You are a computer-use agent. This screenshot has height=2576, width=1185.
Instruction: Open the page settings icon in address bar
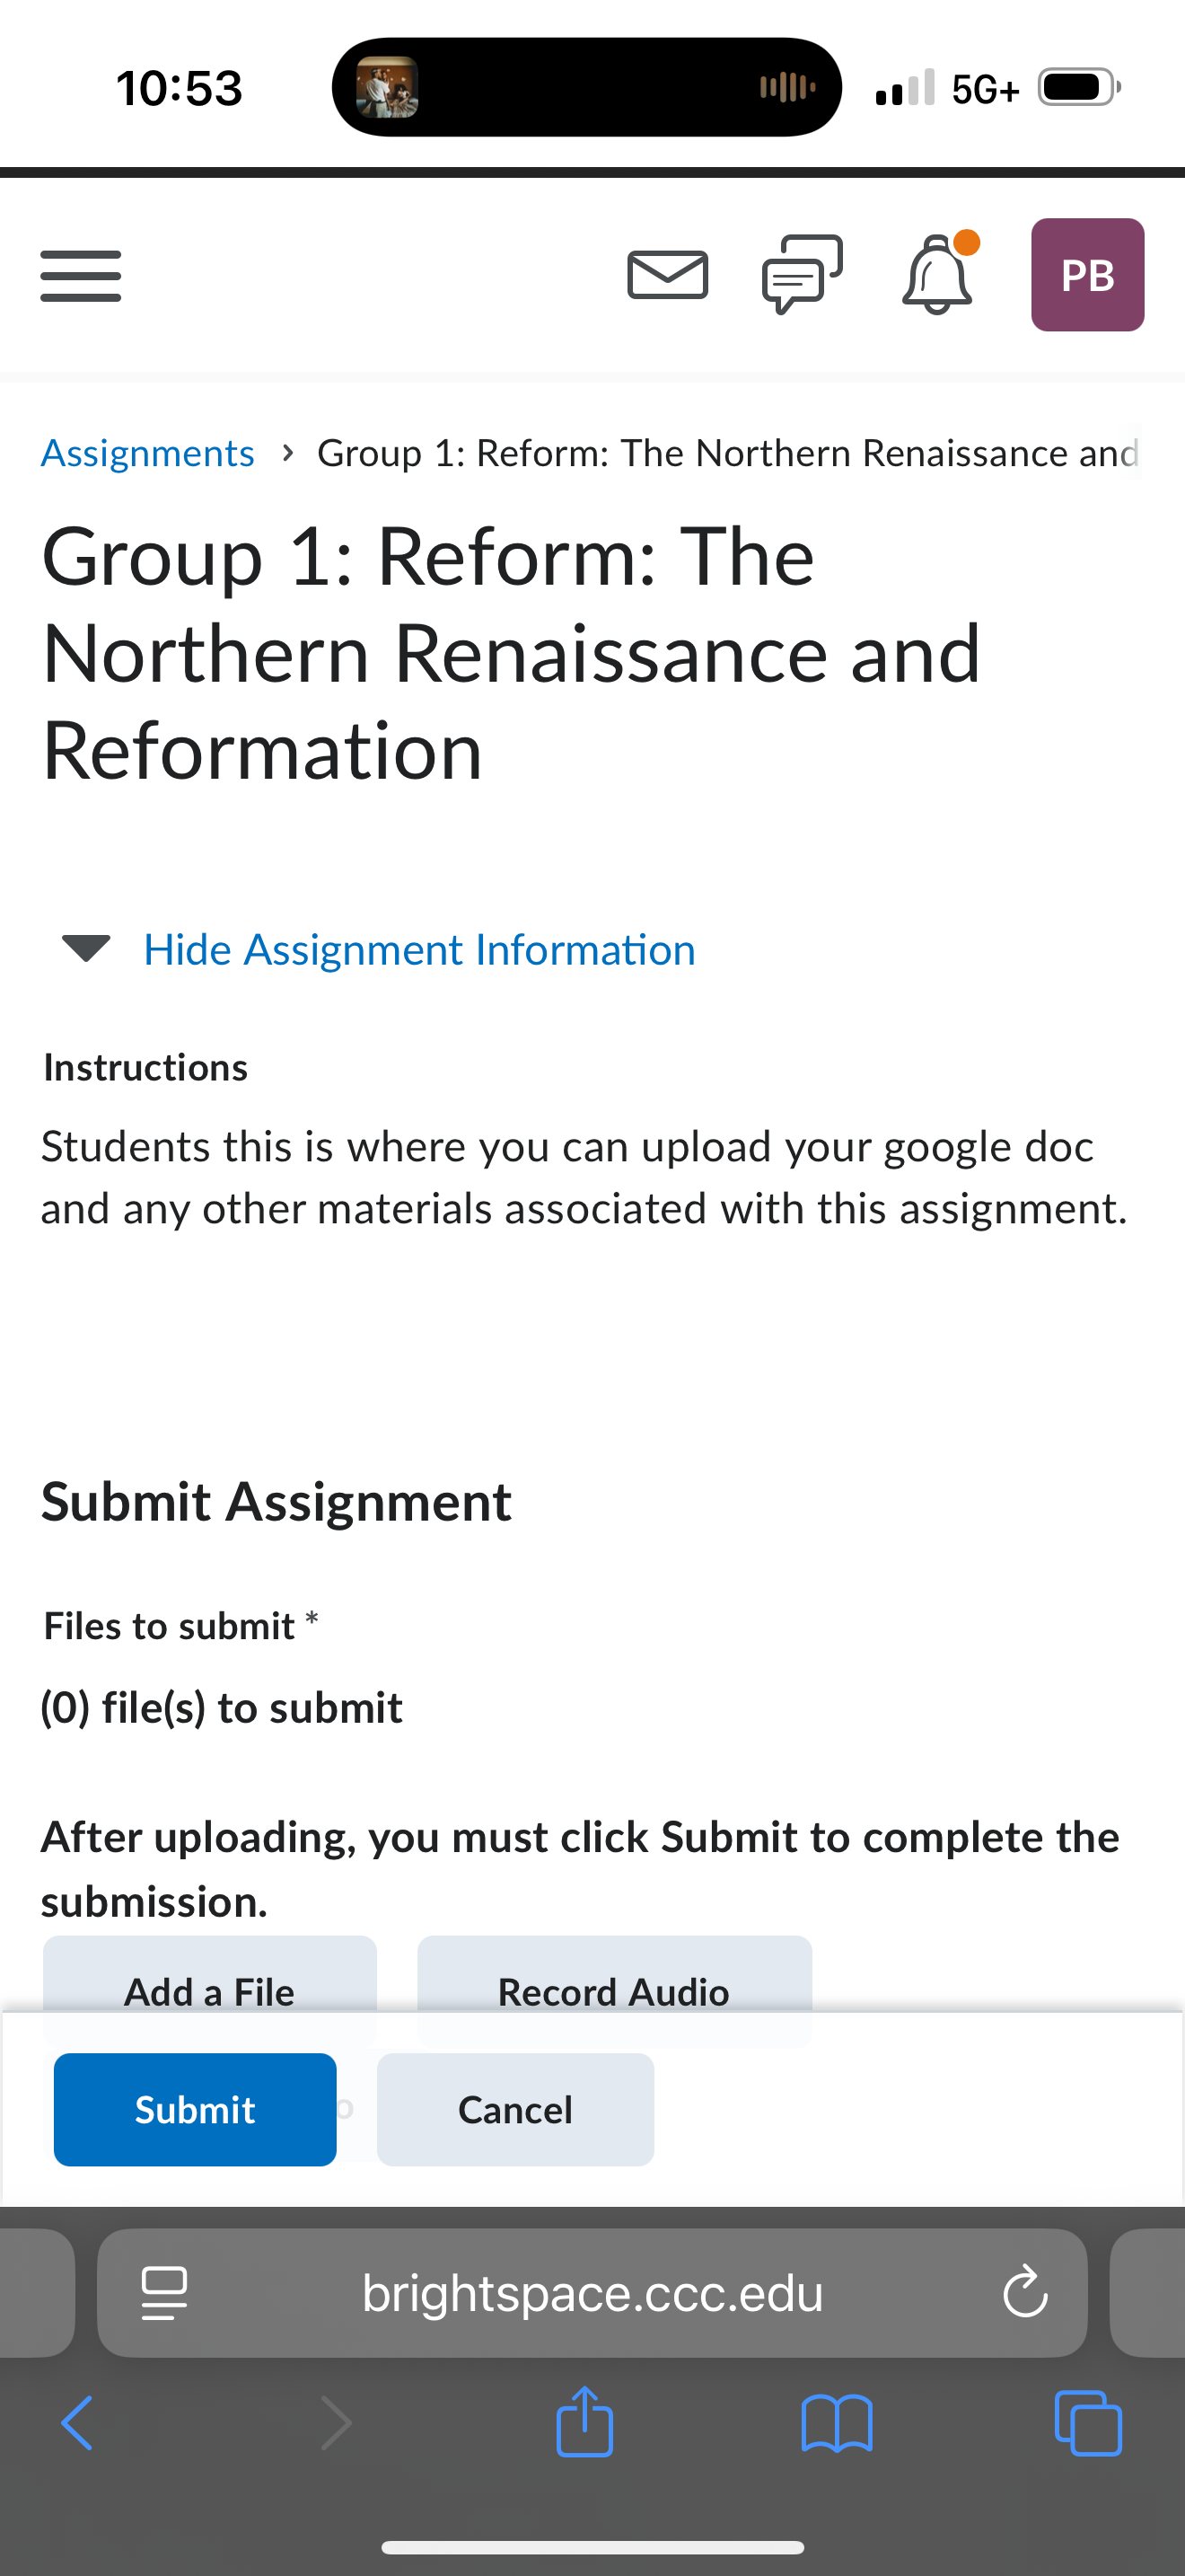coord(164,2293)
